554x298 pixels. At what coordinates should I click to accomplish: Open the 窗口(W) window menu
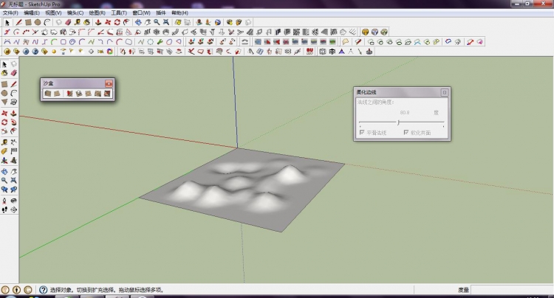tap(141, 13)
